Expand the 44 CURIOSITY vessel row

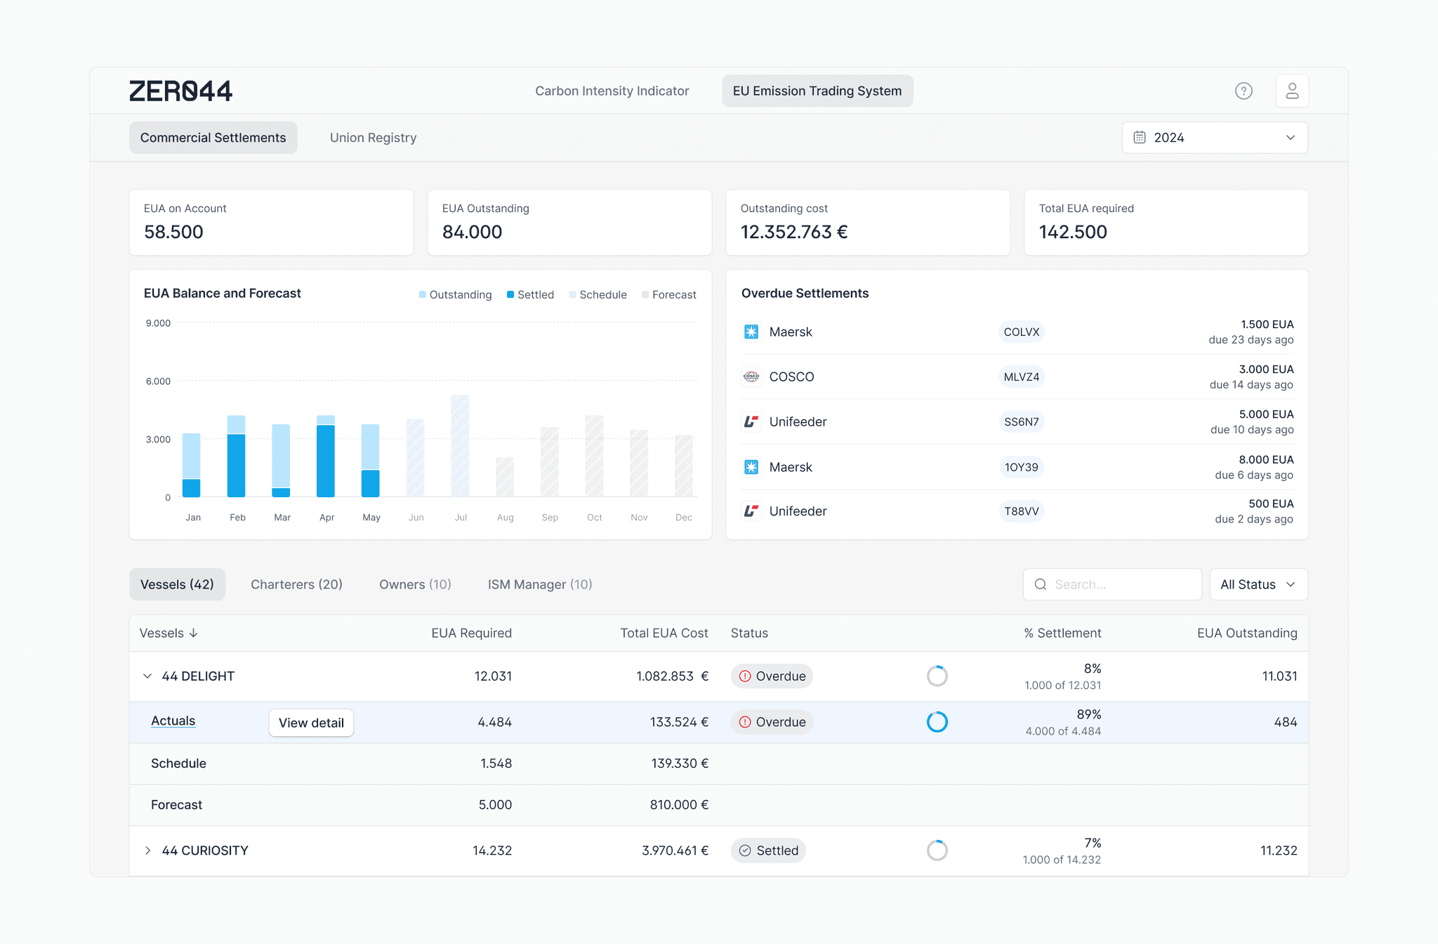147,851
